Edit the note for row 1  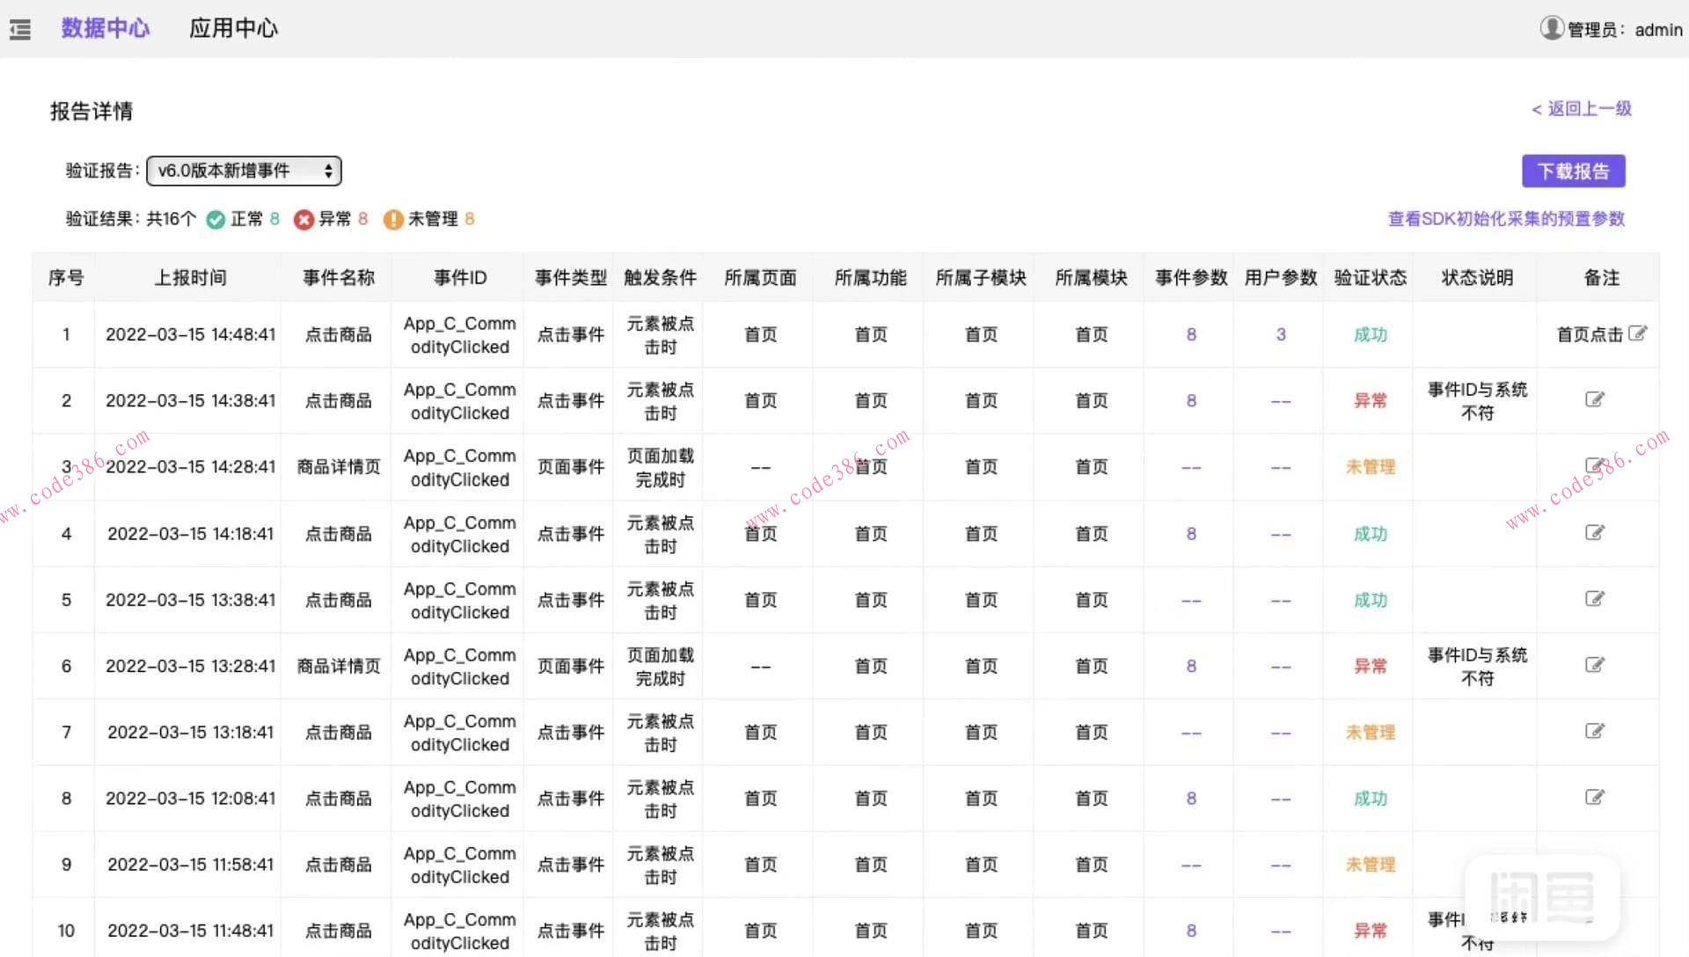[x=1637, y=333]
